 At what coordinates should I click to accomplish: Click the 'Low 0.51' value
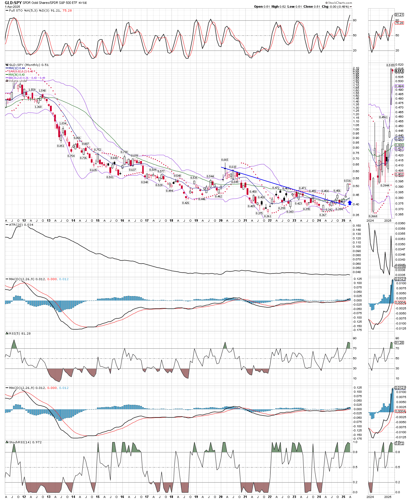[295, 7]
